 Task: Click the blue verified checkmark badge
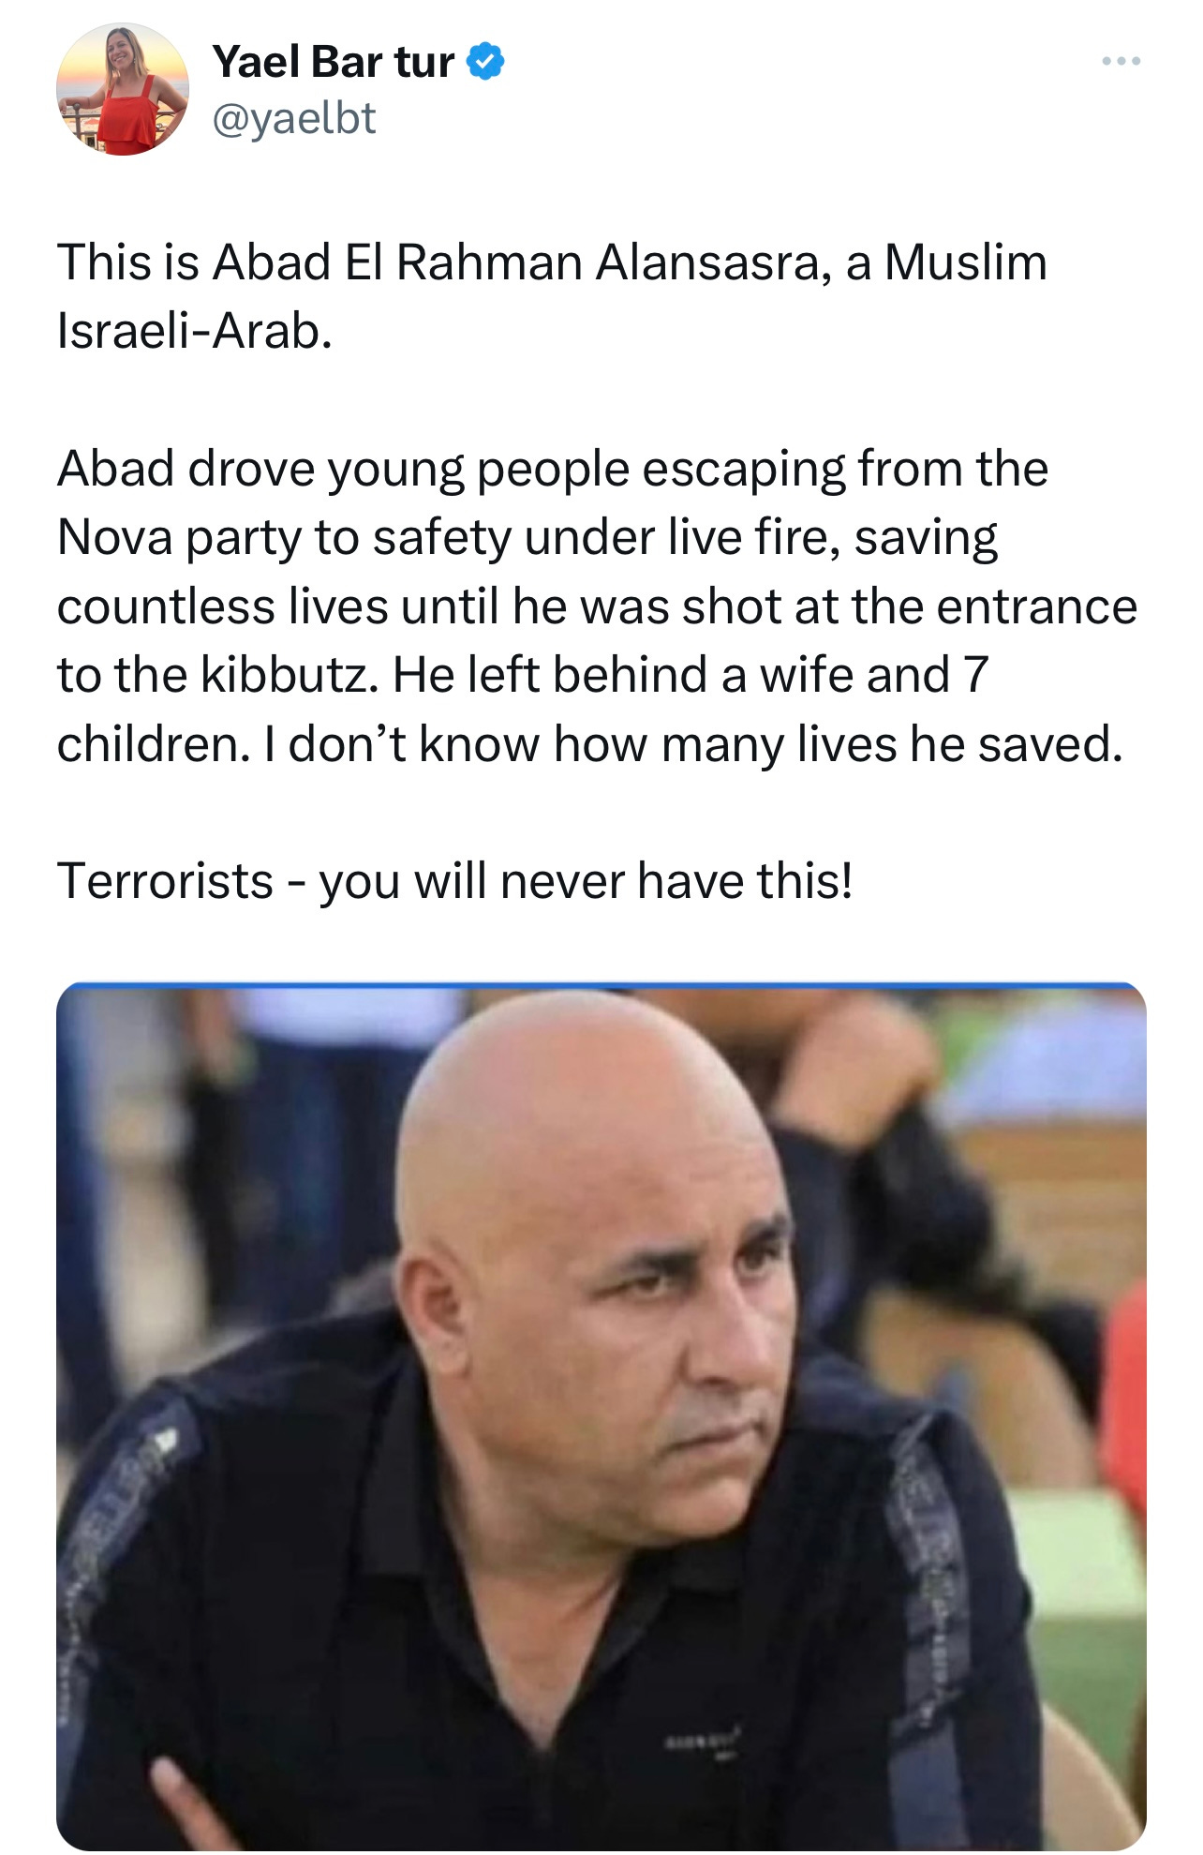click(485, 62)
